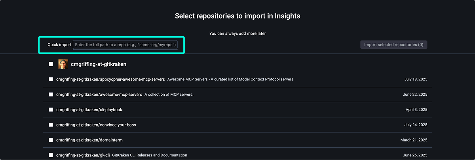
Task: Focus the Quick import repo path field
Action: click(x=126, y=45)
